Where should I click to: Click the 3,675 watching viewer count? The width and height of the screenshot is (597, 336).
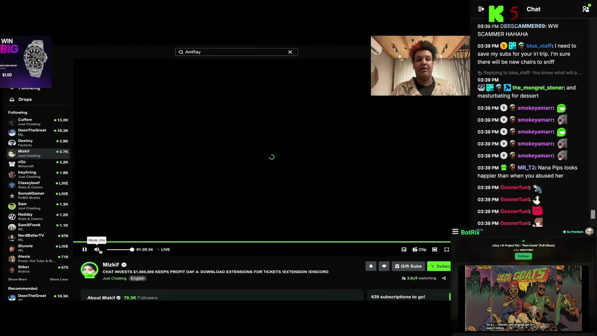pyautogui.click(x=419, y=278)
